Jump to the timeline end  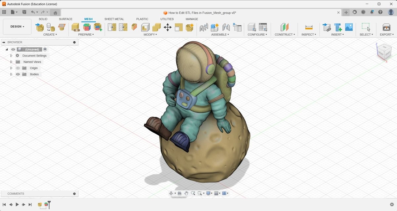click(x=30, y=205)
